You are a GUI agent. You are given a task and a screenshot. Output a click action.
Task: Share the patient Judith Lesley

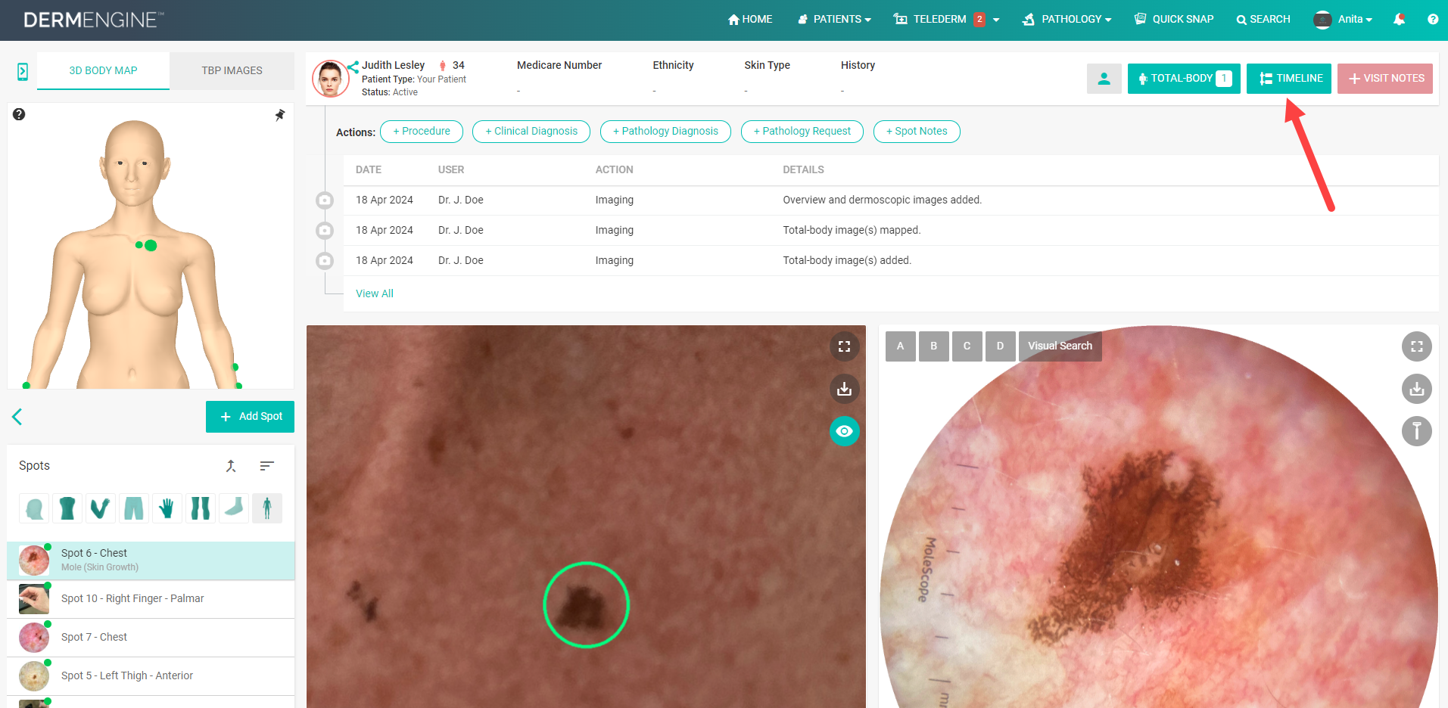[x=353, y=67]
